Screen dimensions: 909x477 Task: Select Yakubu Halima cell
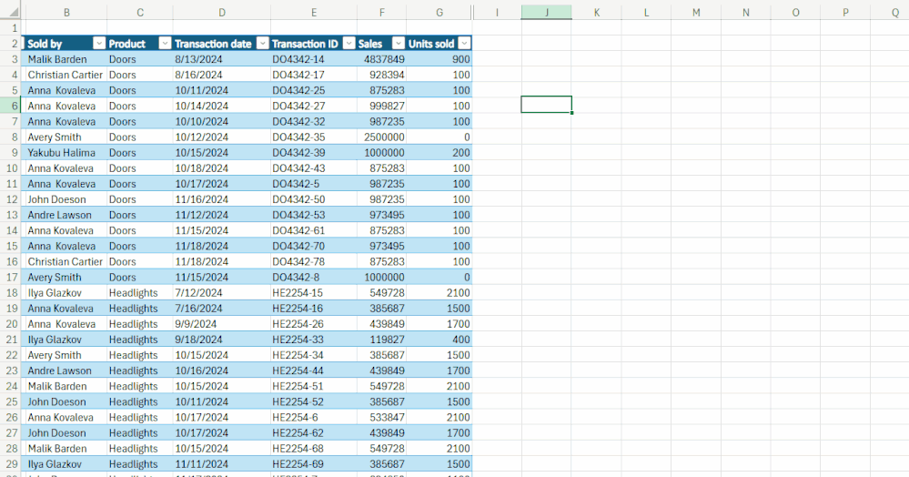pyautogui.click(x=65, y=153)
